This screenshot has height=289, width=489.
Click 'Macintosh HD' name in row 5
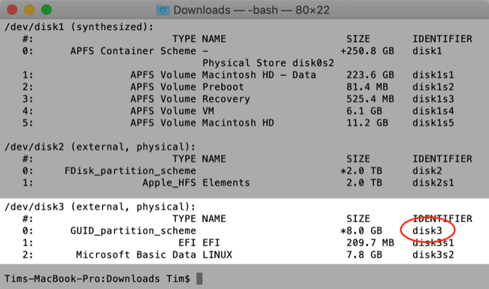(x=238, y=123)
